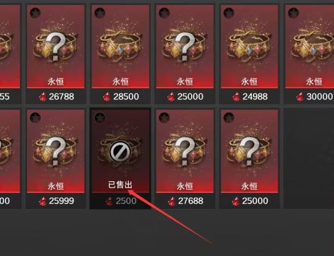Click the star badge on the 30000 card
334x256 pixels.
tap(293, 13)
